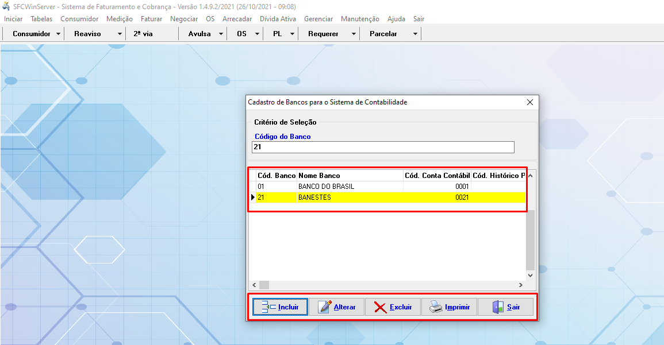Click the Sair door icon
The image size is (664, 345).
[498, 307]
